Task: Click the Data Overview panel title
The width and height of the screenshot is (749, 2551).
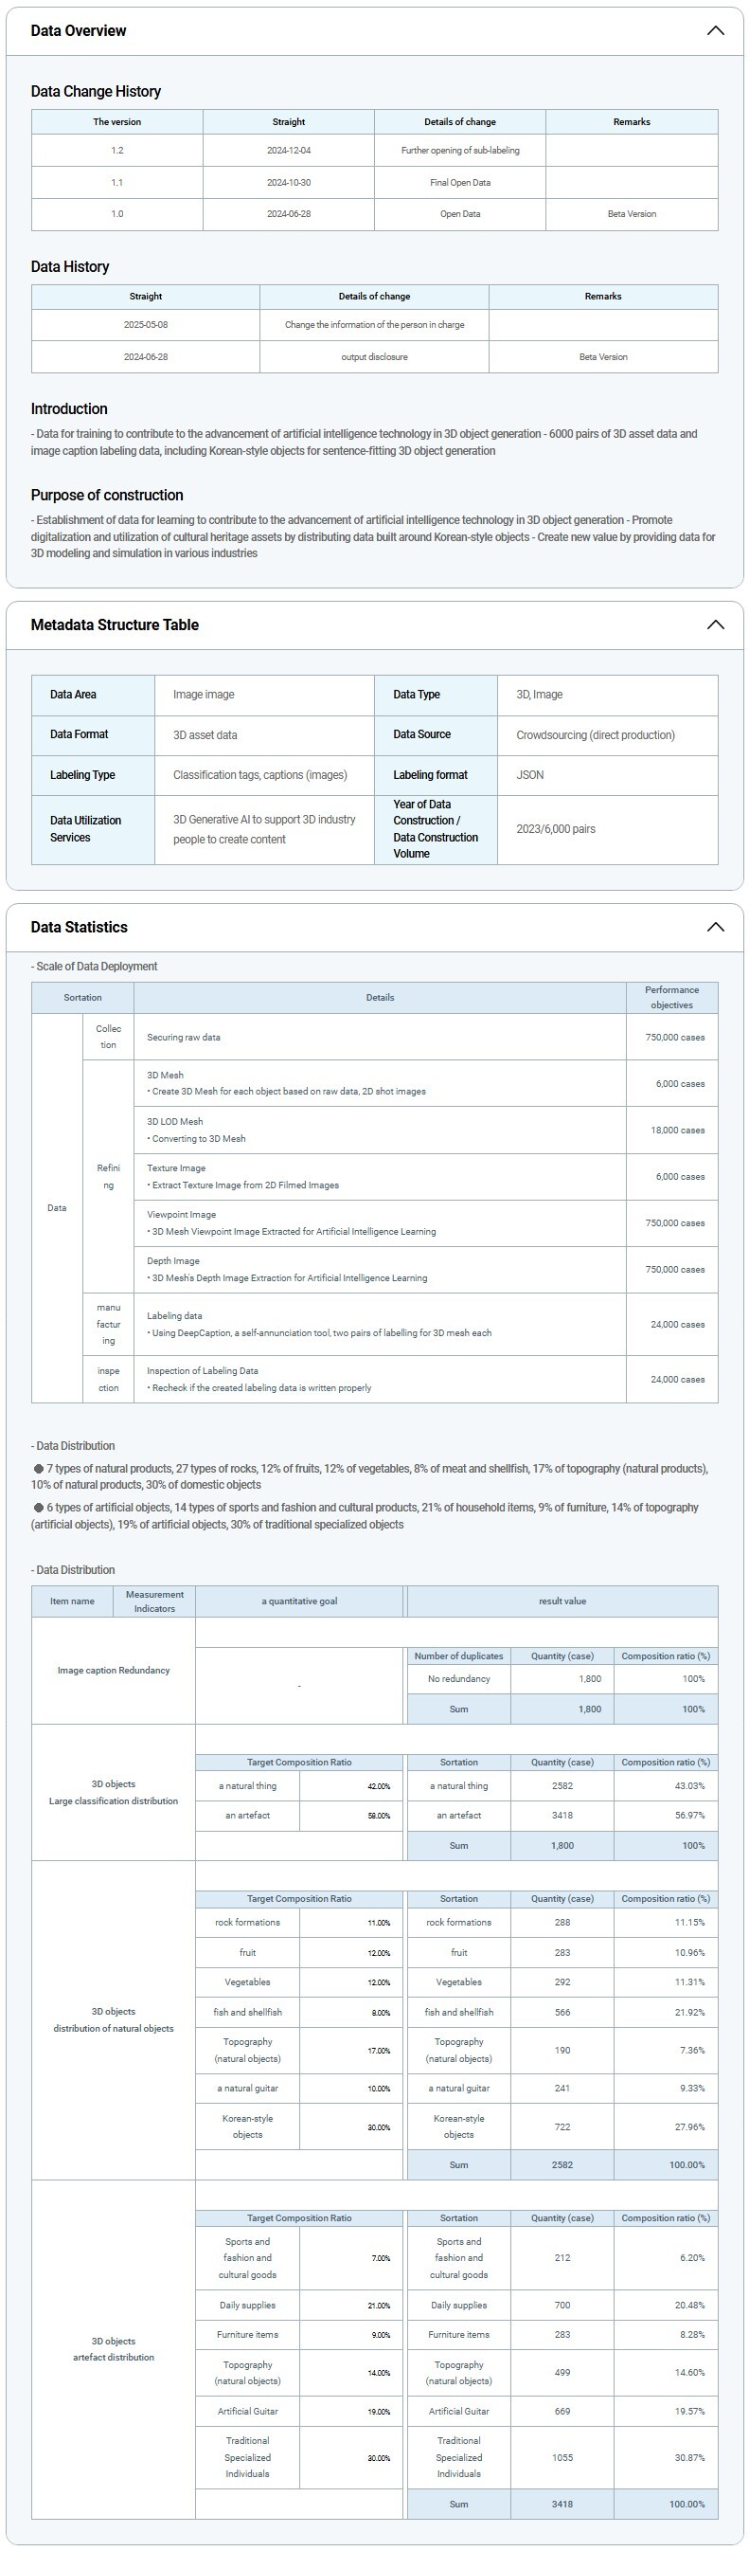Action: point(79,30)
